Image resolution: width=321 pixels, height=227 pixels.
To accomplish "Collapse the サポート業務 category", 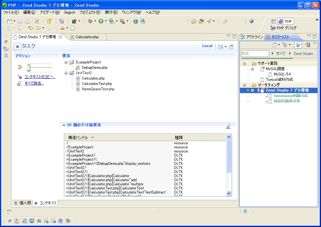I will [244, 63].
